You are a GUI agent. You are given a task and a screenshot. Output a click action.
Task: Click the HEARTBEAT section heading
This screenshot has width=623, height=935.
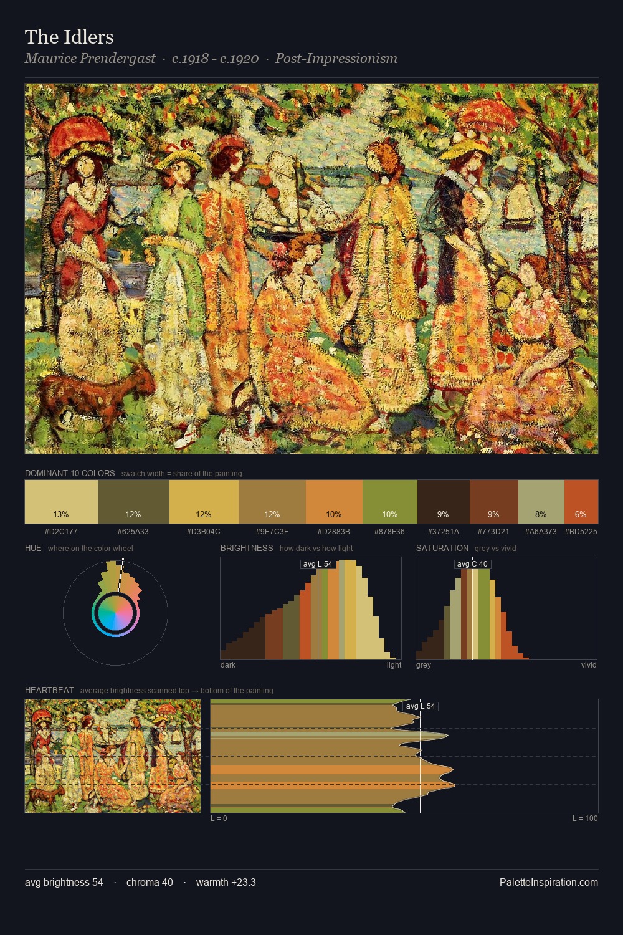tap(49, 690)
